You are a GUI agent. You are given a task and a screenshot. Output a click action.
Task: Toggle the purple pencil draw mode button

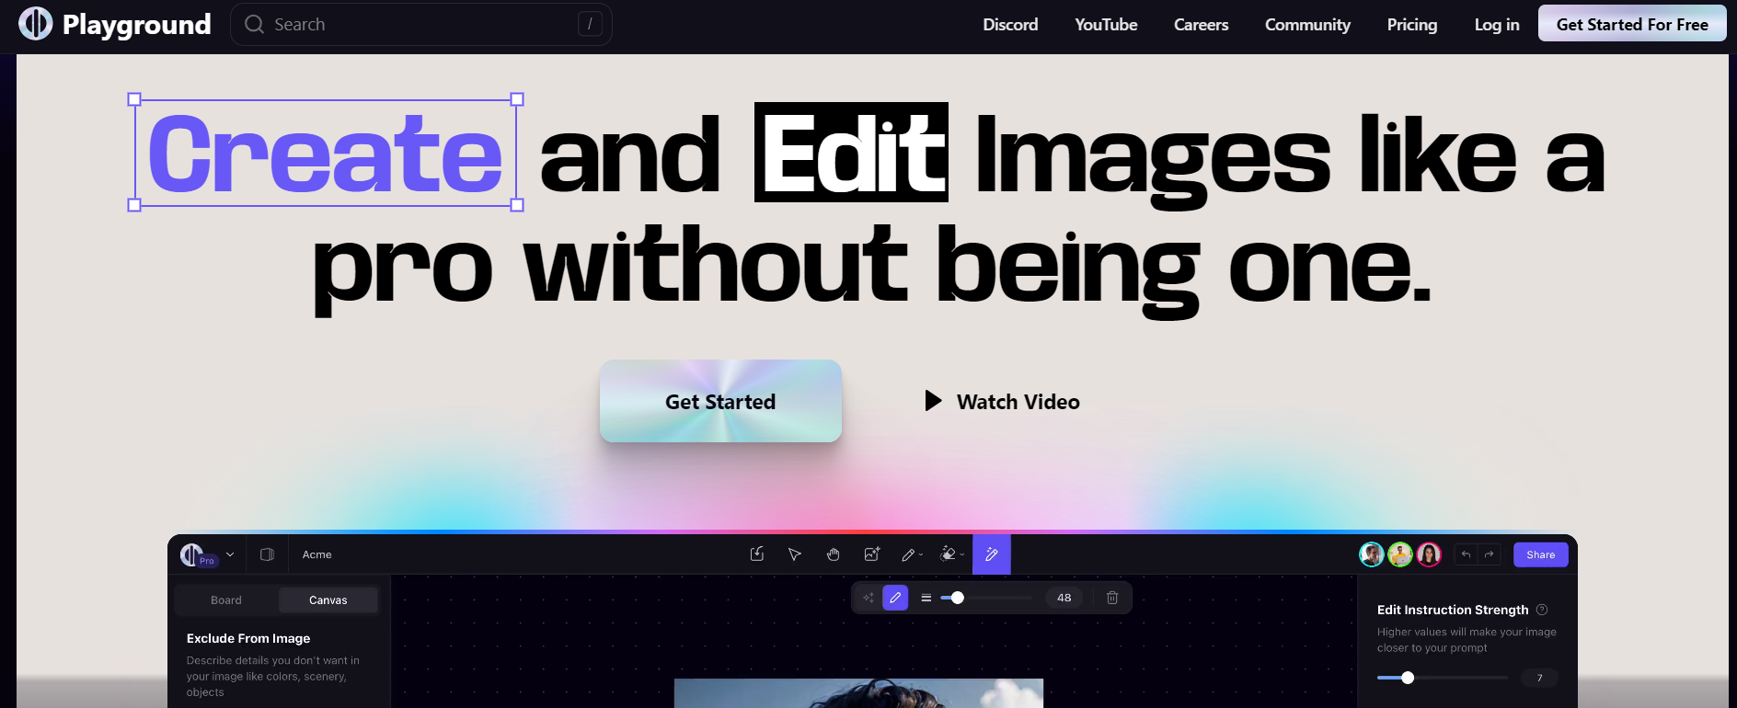click(x=895, y=598)
